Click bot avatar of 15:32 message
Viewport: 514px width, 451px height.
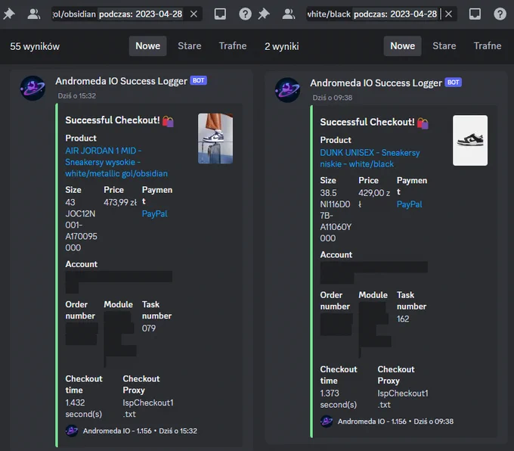pos(33,89)
